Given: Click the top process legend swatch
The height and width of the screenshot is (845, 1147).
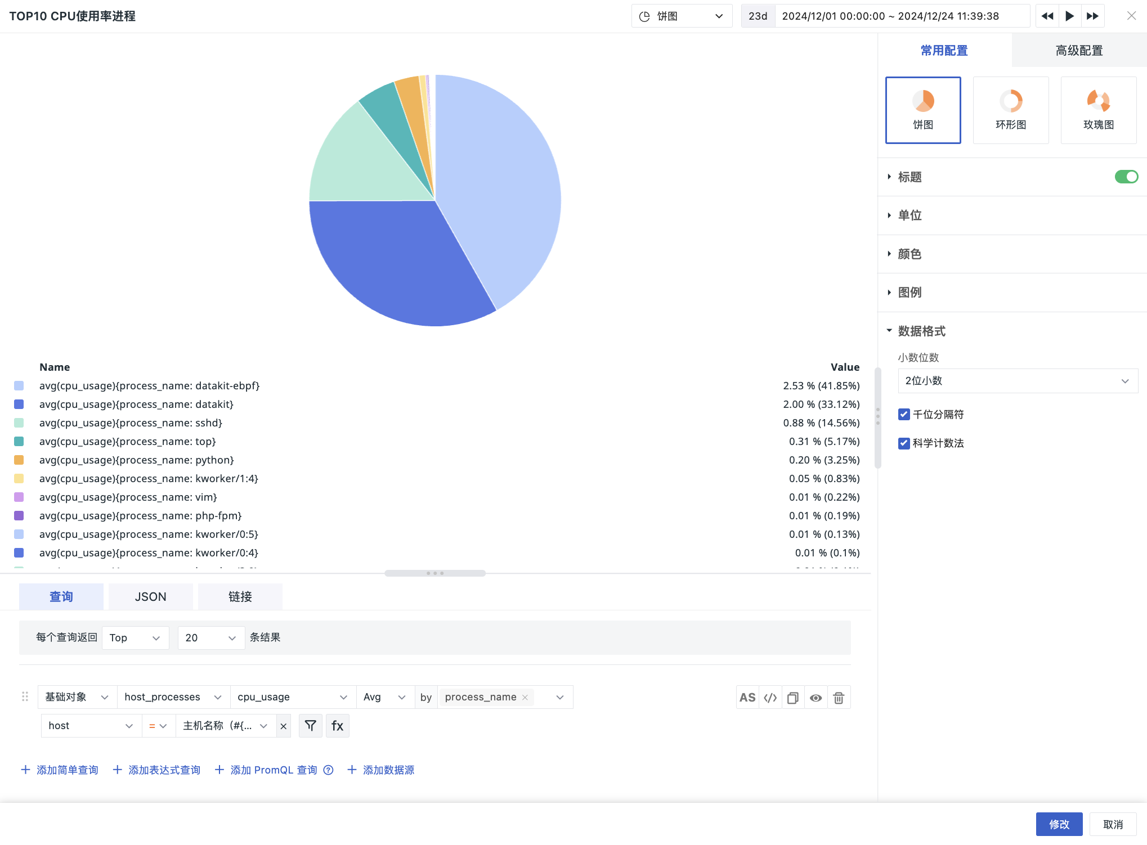Looking at the screenshot, I should click(x=19, y=442).
